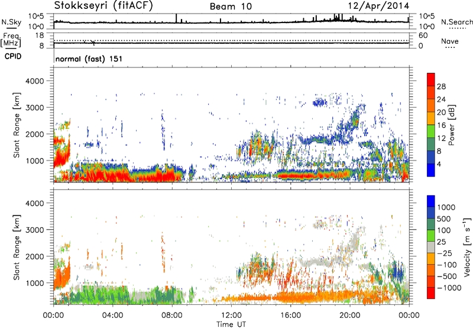Click the '18' frequency axis tick
The height and width of the screenshot is (328, 473).
(x=40, y=36)
